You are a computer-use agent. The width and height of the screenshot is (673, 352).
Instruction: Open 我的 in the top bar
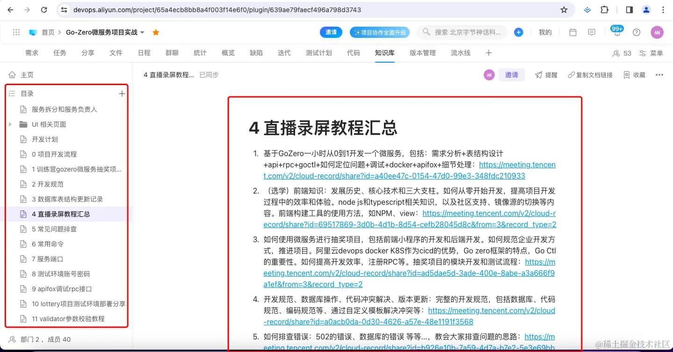tap(545, 32)
